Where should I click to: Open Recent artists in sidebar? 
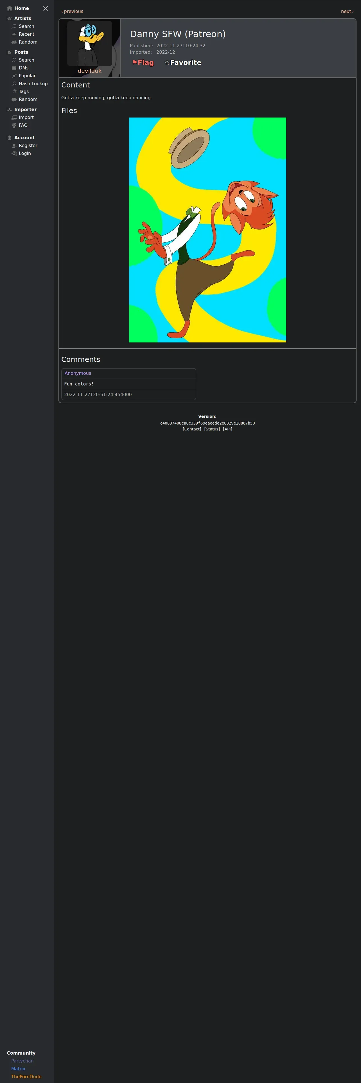click(x=26, y=35)
